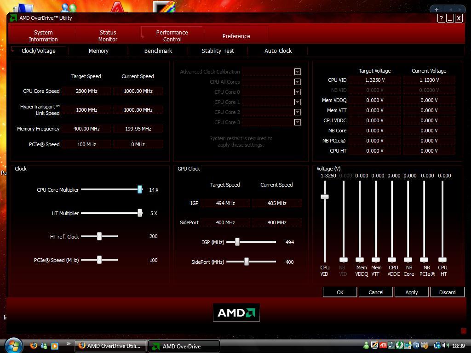Image resolution: width=471 pixels, height=353 pixels.
Task: Expand the CPU Core 0 dropdown
Action: [298, 92]
